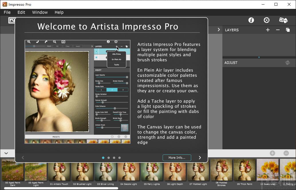Viewport: 296px width, 190px height.
Task: Collapse presets panel with down chevron
Action: coord(6,153)
